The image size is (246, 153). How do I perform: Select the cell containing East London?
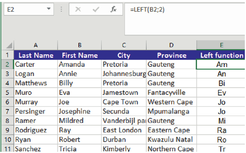pos(124,130)
